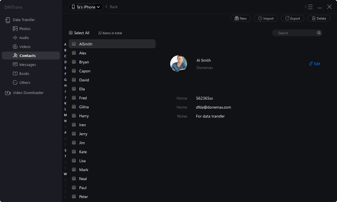Image resolution: width=337 pixels, height=202 pixels.
Task: Select the Harry contact name
Action: [x=84, y=116]
